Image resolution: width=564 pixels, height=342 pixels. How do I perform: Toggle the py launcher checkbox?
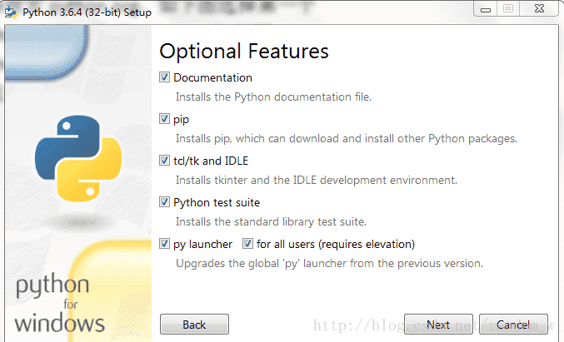(165, 244)
